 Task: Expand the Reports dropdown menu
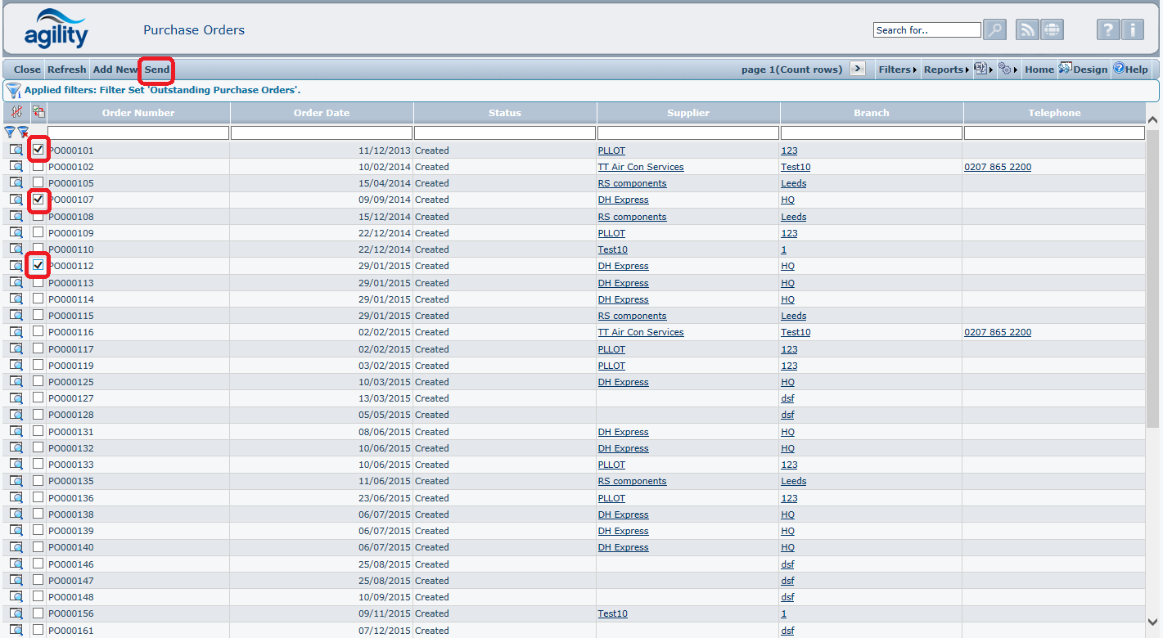click(x=945, y=70)
